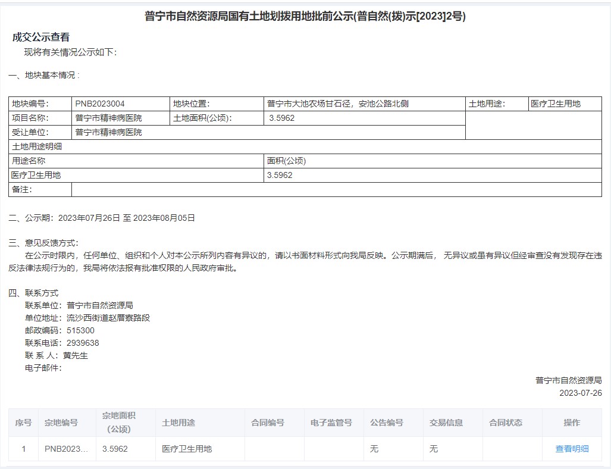
Task: Click 医疗卫生用地 value next to 土地用途
Action: tap(556, 104)
